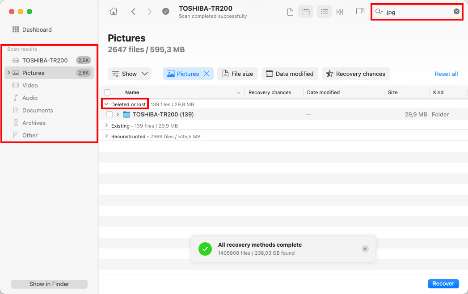Switch to the file view icon

point(290,12)
